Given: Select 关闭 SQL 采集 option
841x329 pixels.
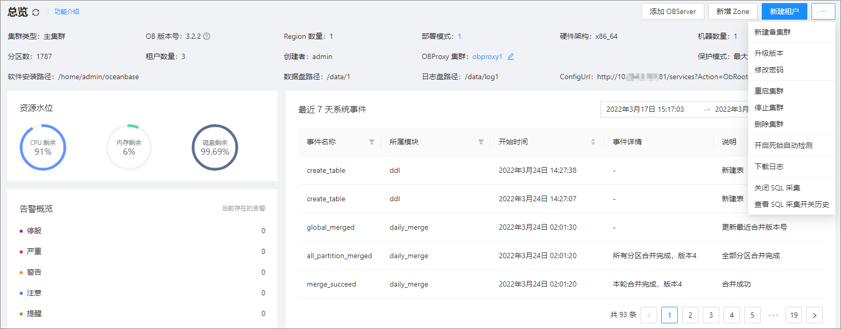Looking at the screenshot, I should [791, 188].
